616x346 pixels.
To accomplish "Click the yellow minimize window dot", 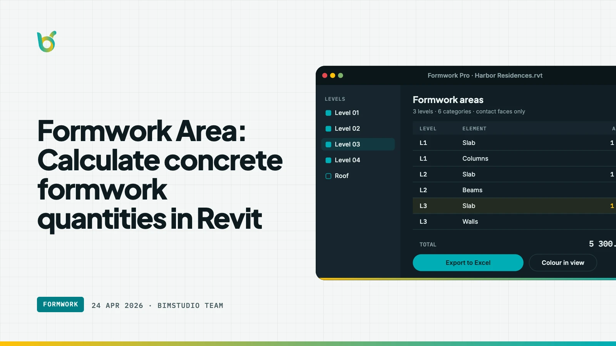I will [x=333, y=75].
